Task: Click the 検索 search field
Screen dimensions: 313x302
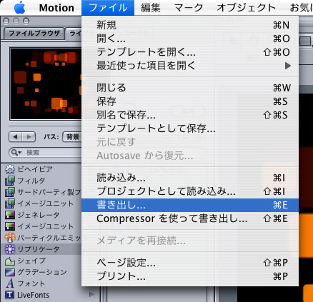Action: (x=45, y=152)
